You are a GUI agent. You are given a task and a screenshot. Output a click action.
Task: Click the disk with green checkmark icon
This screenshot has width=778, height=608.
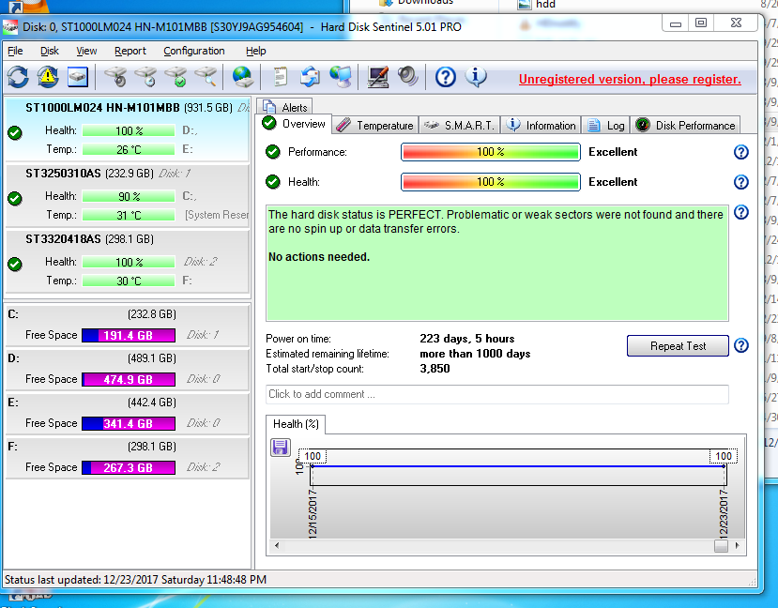[x=175, y=77]
